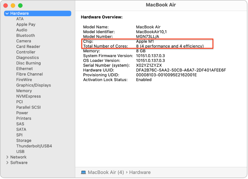The height and width of the screenshot is (179, 248).
Task: Open the PCI entry
Action: [x=19, y=102]
